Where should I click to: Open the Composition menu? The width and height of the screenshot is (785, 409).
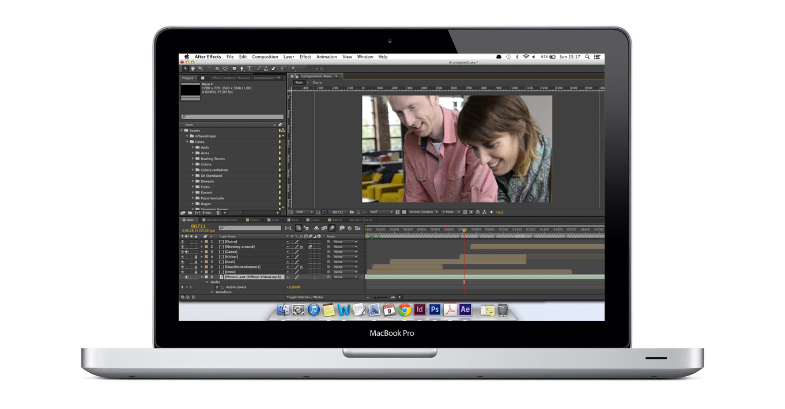coord(265,57)
